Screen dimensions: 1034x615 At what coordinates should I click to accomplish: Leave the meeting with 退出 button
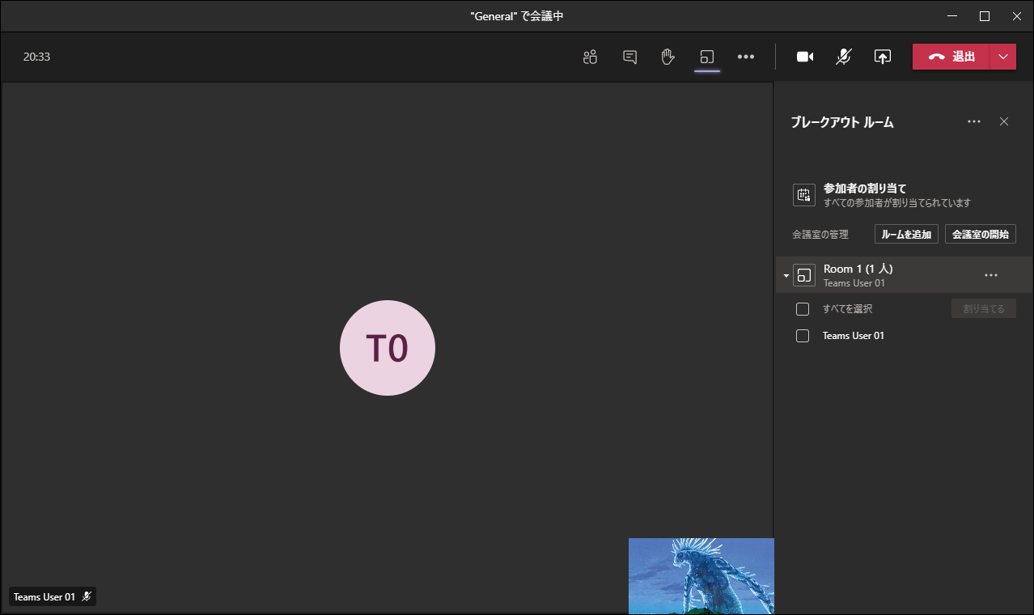[951, 57]
